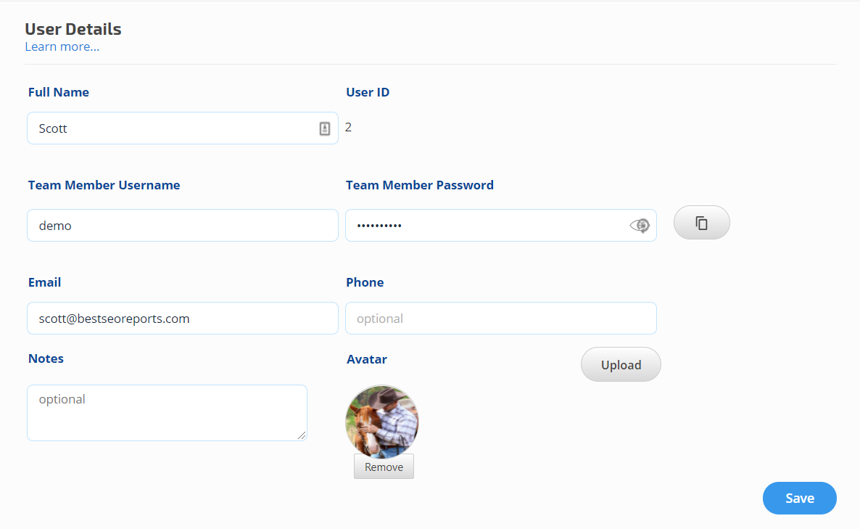This screenshot has width=860, height=529.
Task: Copy the team member password
Action: coord(701,223)
